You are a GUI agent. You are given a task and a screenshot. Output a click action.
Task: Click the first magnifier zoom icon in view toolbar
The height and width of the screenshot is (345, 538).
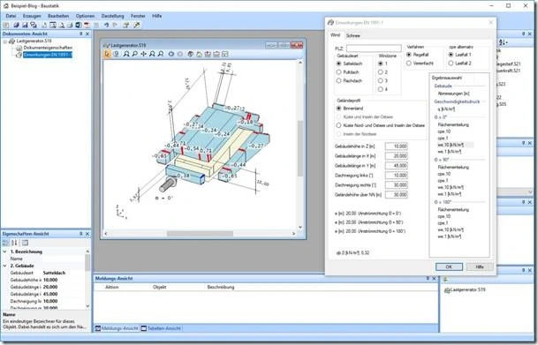point(126,54)
